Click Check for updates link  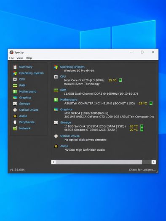click(x=142, y=170)
